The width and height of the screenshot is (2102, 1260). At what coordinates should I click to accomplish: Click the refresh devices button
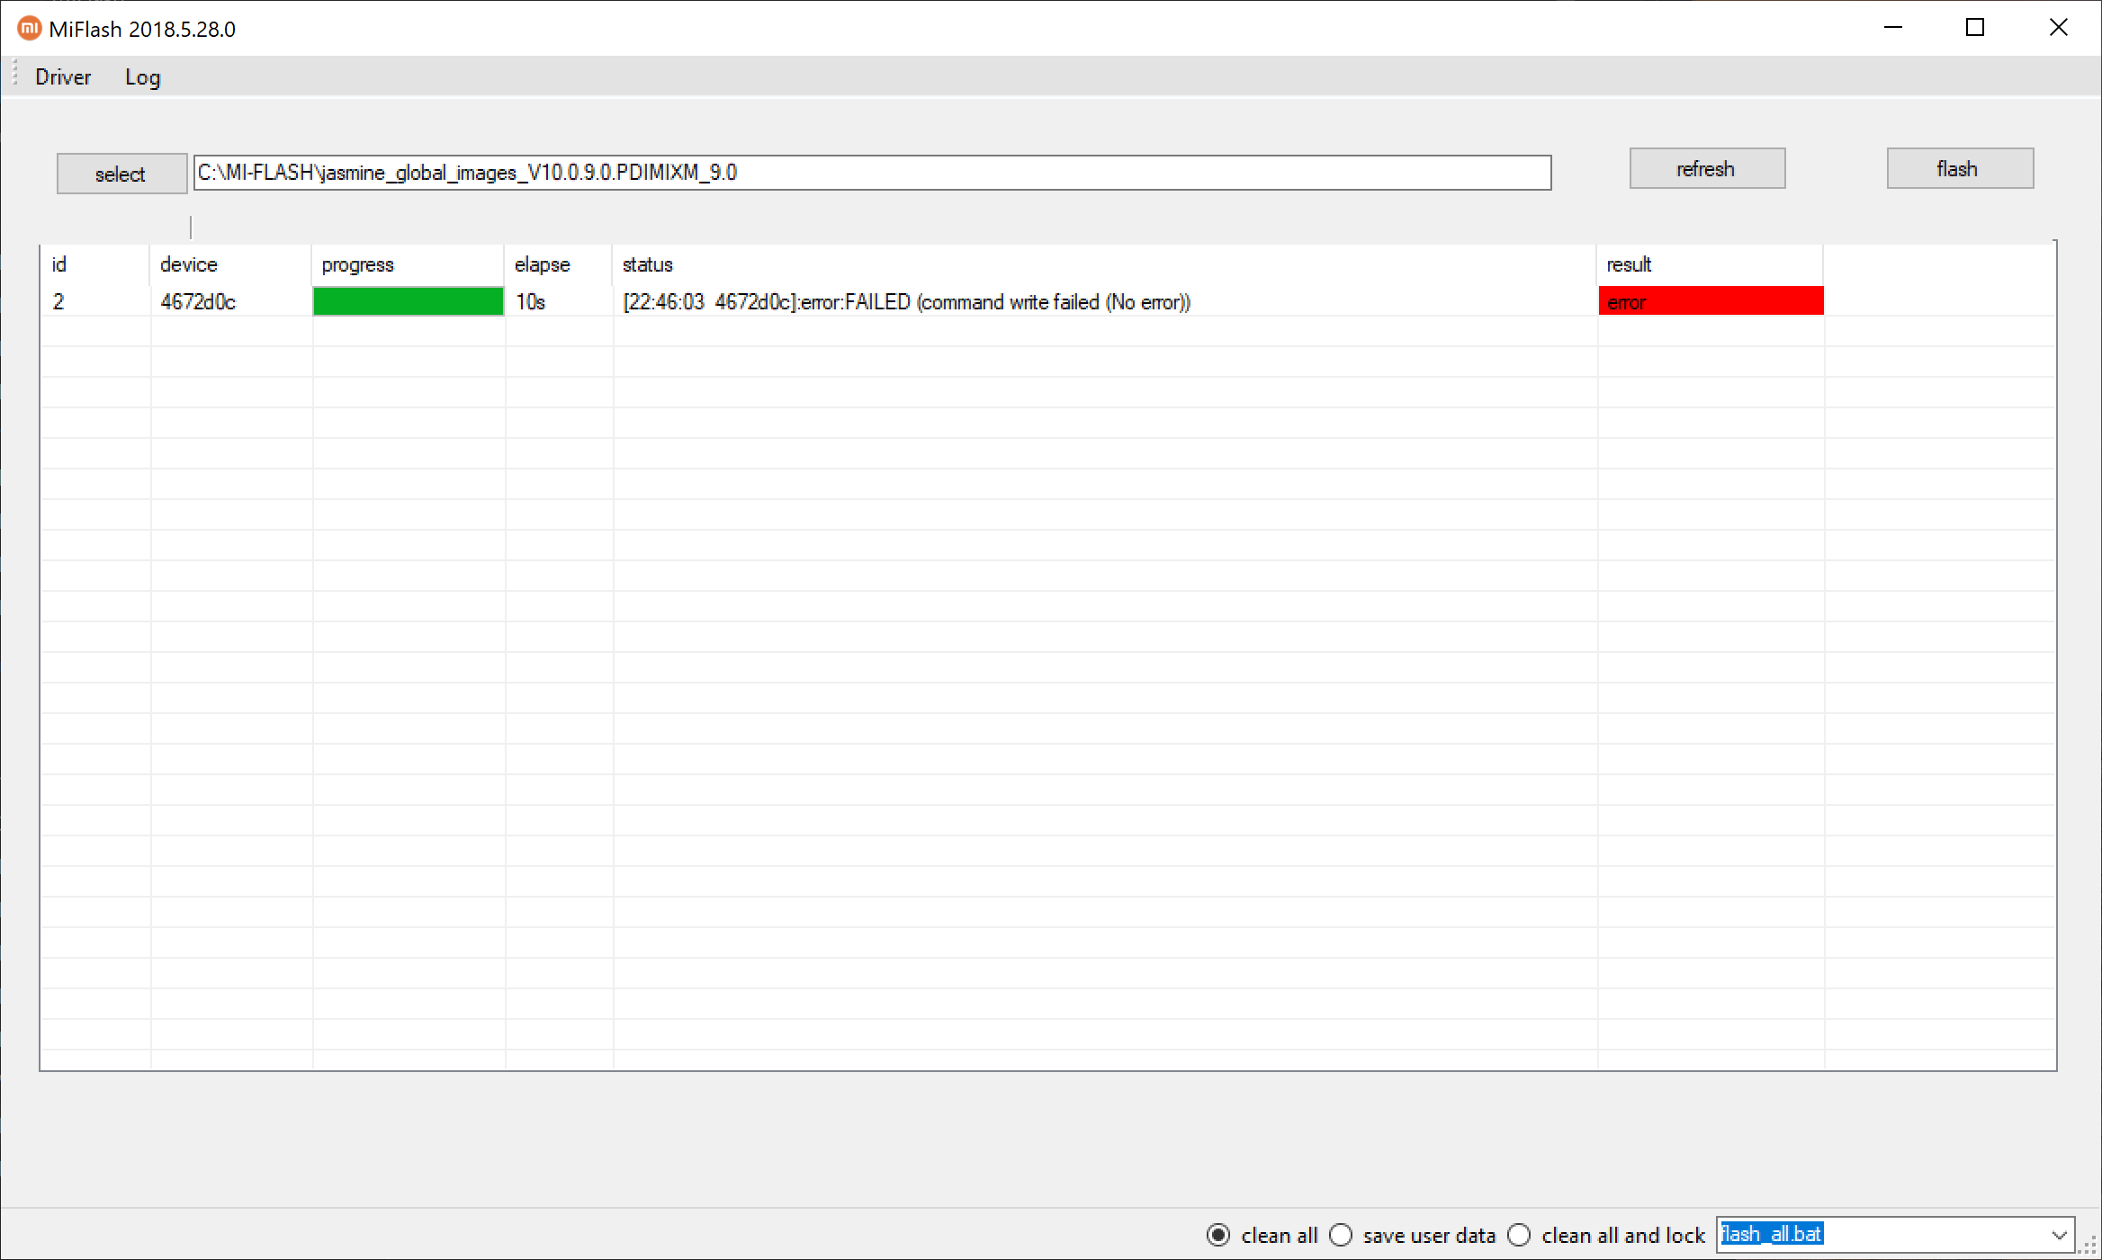pos(1706,169)
